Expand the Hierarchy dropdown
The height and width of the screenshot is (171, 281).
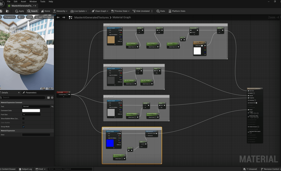coord(60,11)
